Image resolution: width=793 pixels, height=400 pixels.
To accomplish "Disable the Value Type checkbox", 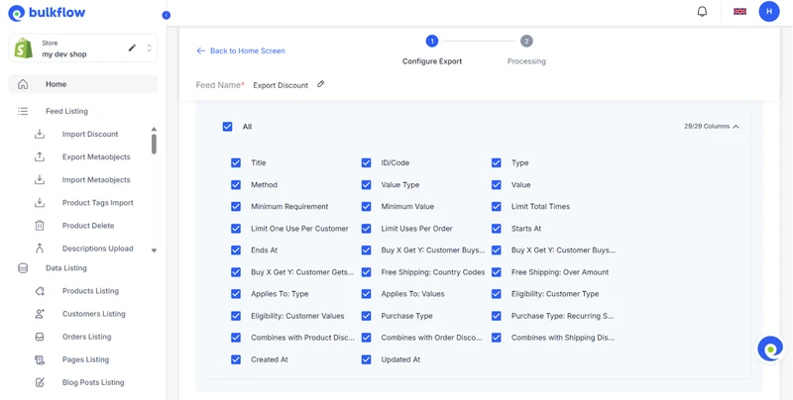I will [366, 185].
